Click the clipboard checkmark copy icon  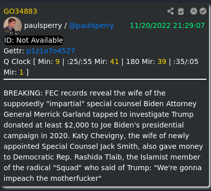point(181,11)
